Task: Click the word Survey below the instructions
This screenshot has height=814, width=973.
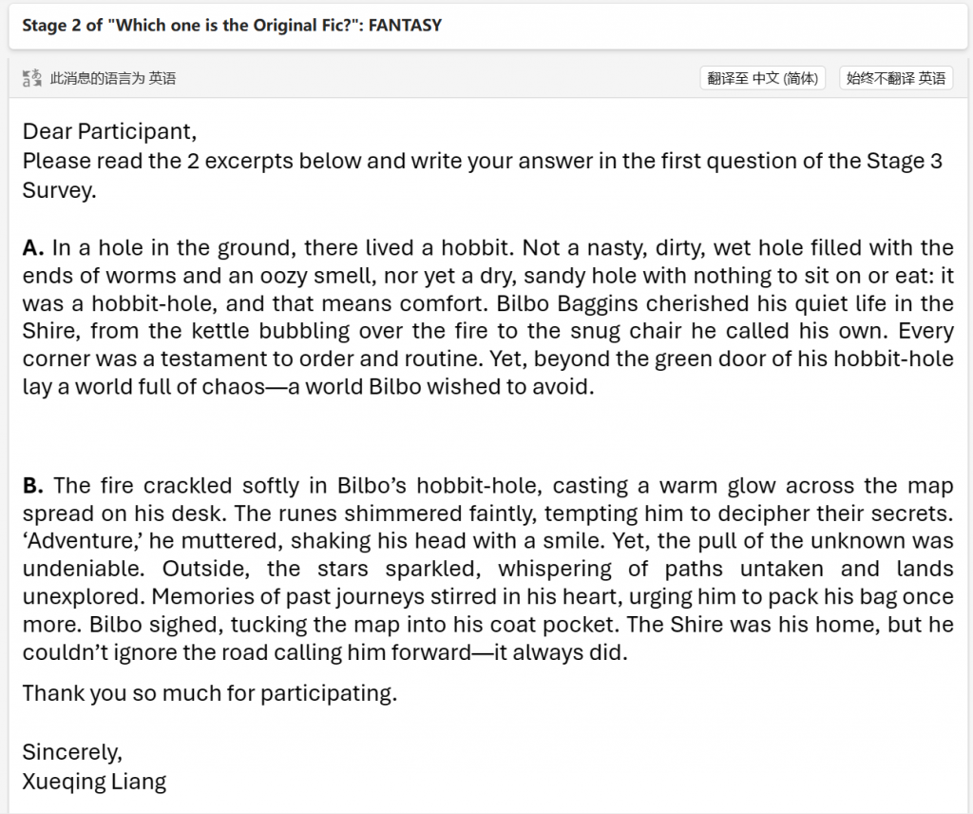Action: click(x=60, y=190)
